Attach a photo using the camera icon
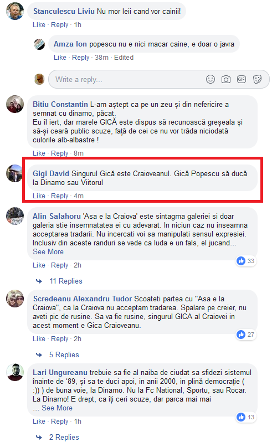Screen dimensions: 272x442 tap(226, 79)
